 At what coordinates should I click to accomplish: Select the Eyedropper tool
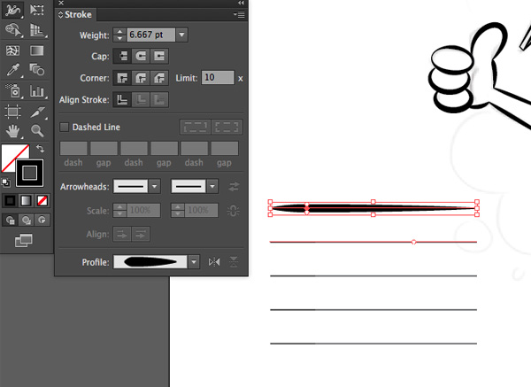click(13, 69)
